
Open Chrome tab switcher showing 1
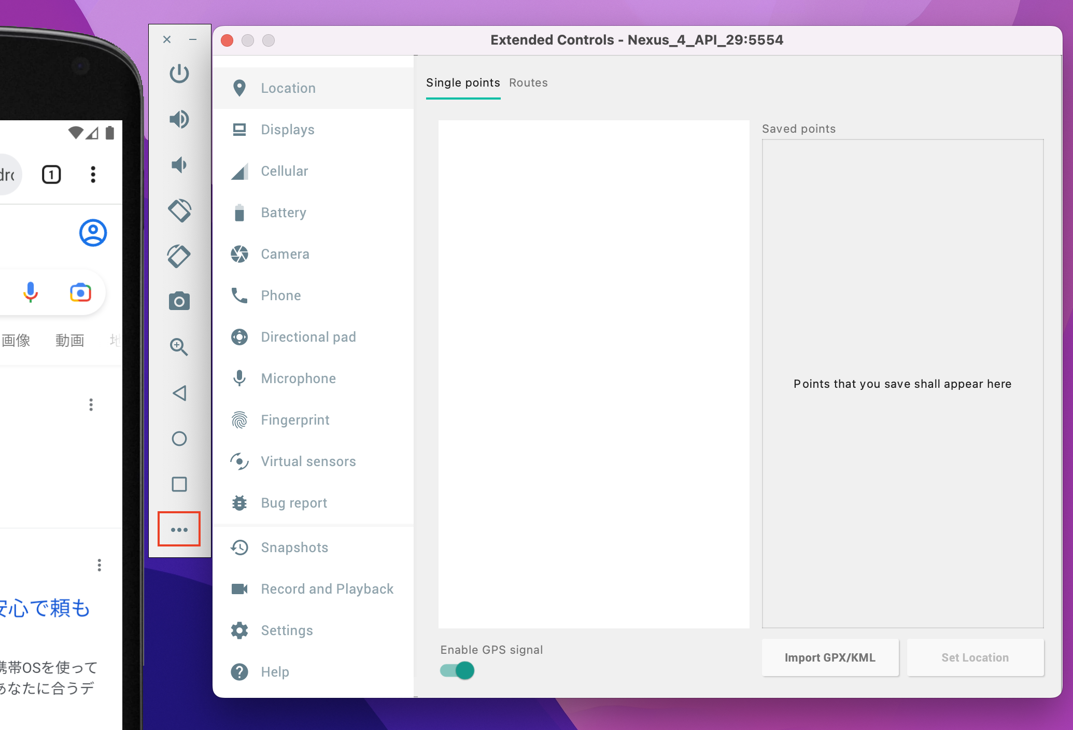(51, 175)
